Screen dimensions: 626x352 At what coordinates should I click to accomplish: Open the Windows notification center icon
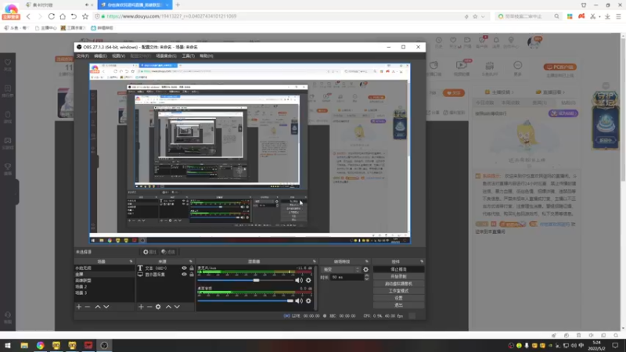pyautogui.click(x=615, y=345)
